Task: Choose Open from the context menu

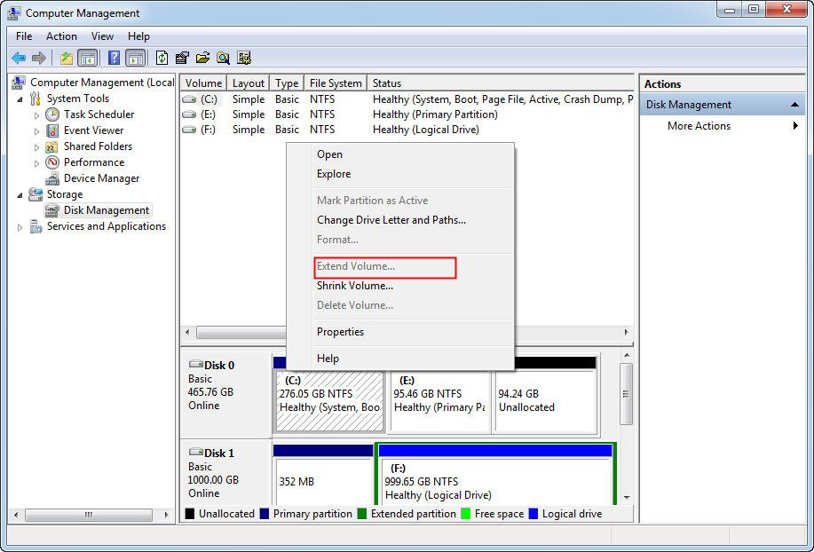Action: click(x=400, y=154)
